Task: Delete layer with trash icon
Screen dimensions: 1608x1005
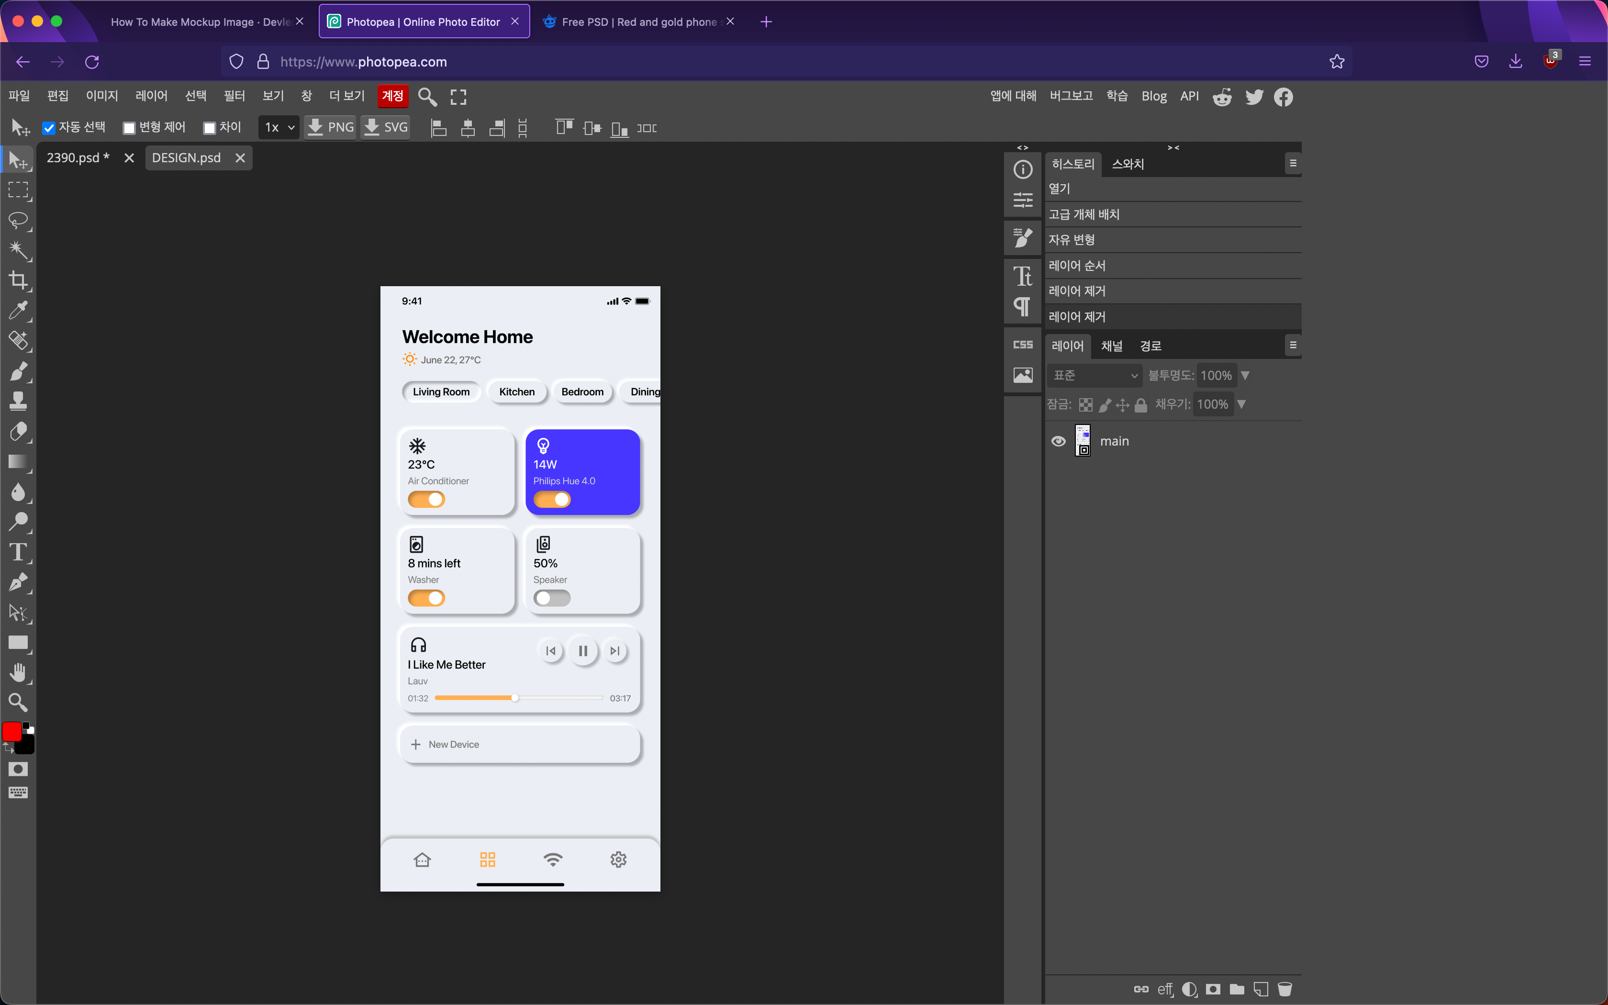Action: point(1285,989)
